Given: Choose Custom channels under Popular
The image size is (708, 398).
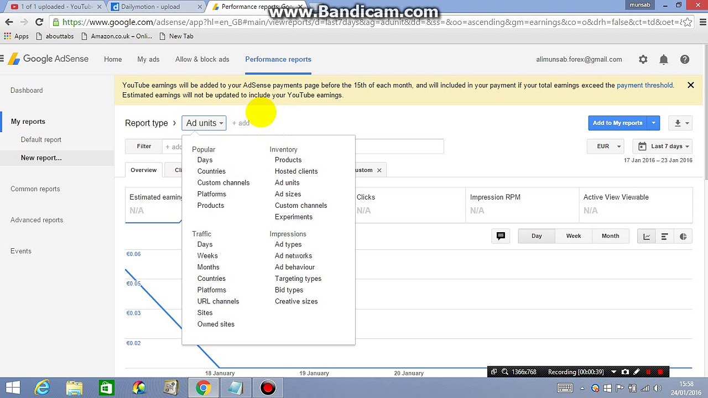Looking at the screenshot, I should 223,183.
